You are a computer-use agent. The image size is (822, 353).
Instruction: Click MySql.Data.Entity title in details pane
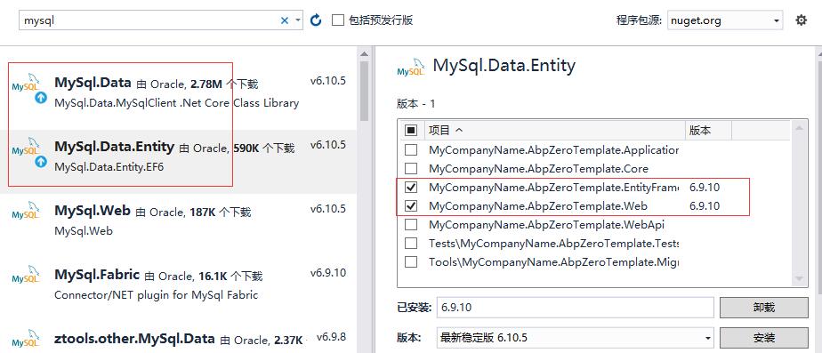coord(504,66)
